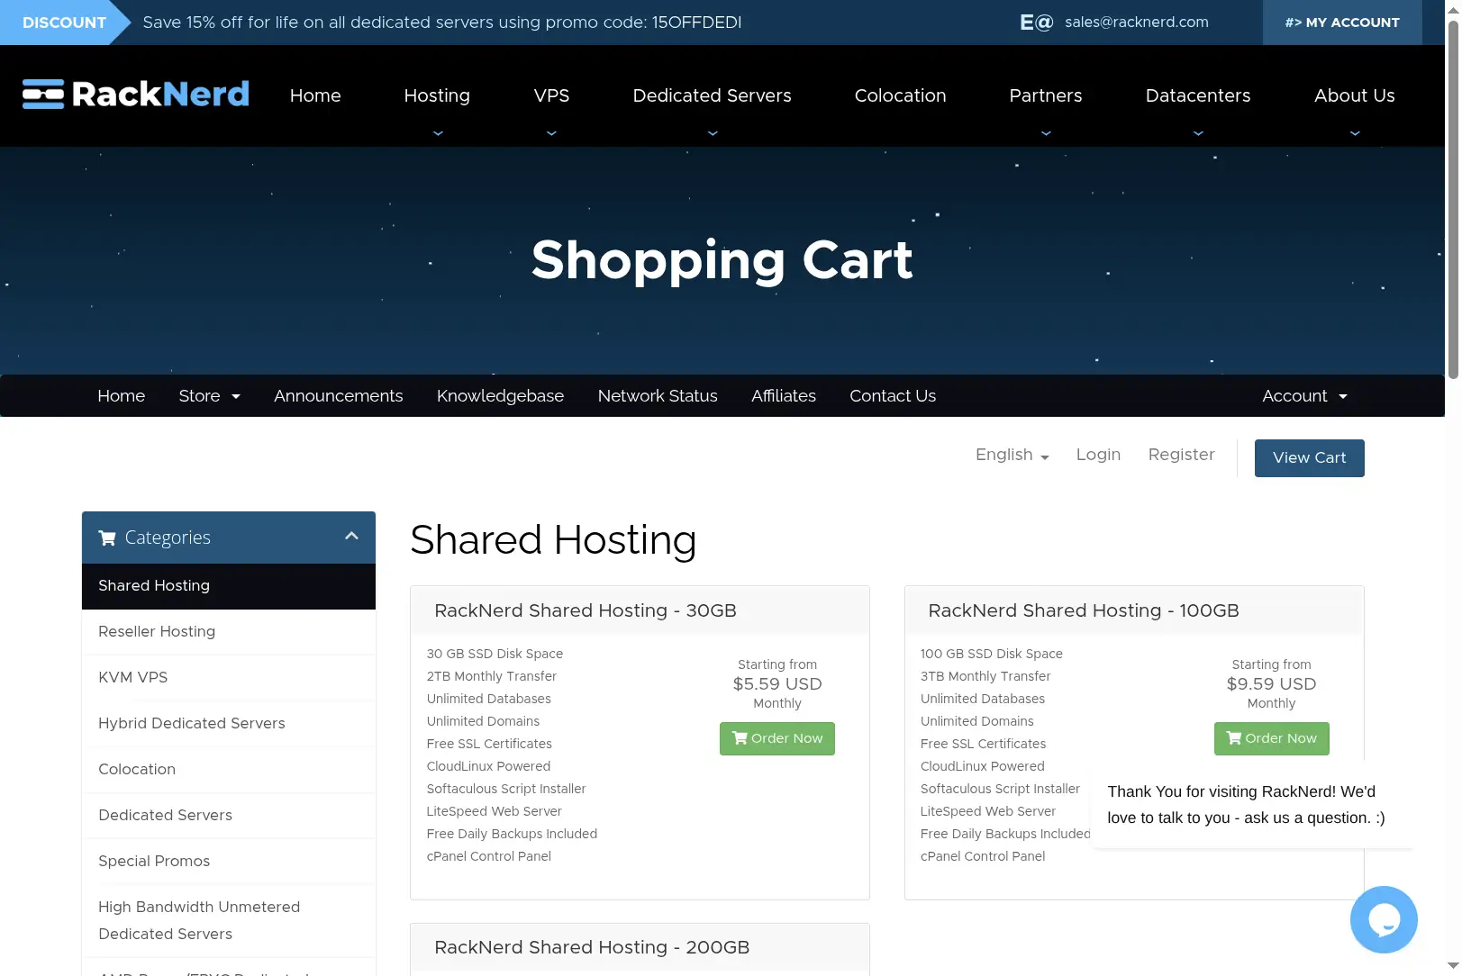Viewport: 1462px width, 976px height.
Task: Order the 30GB Shared Hosting plan
Action: click(x=777, y=738)
